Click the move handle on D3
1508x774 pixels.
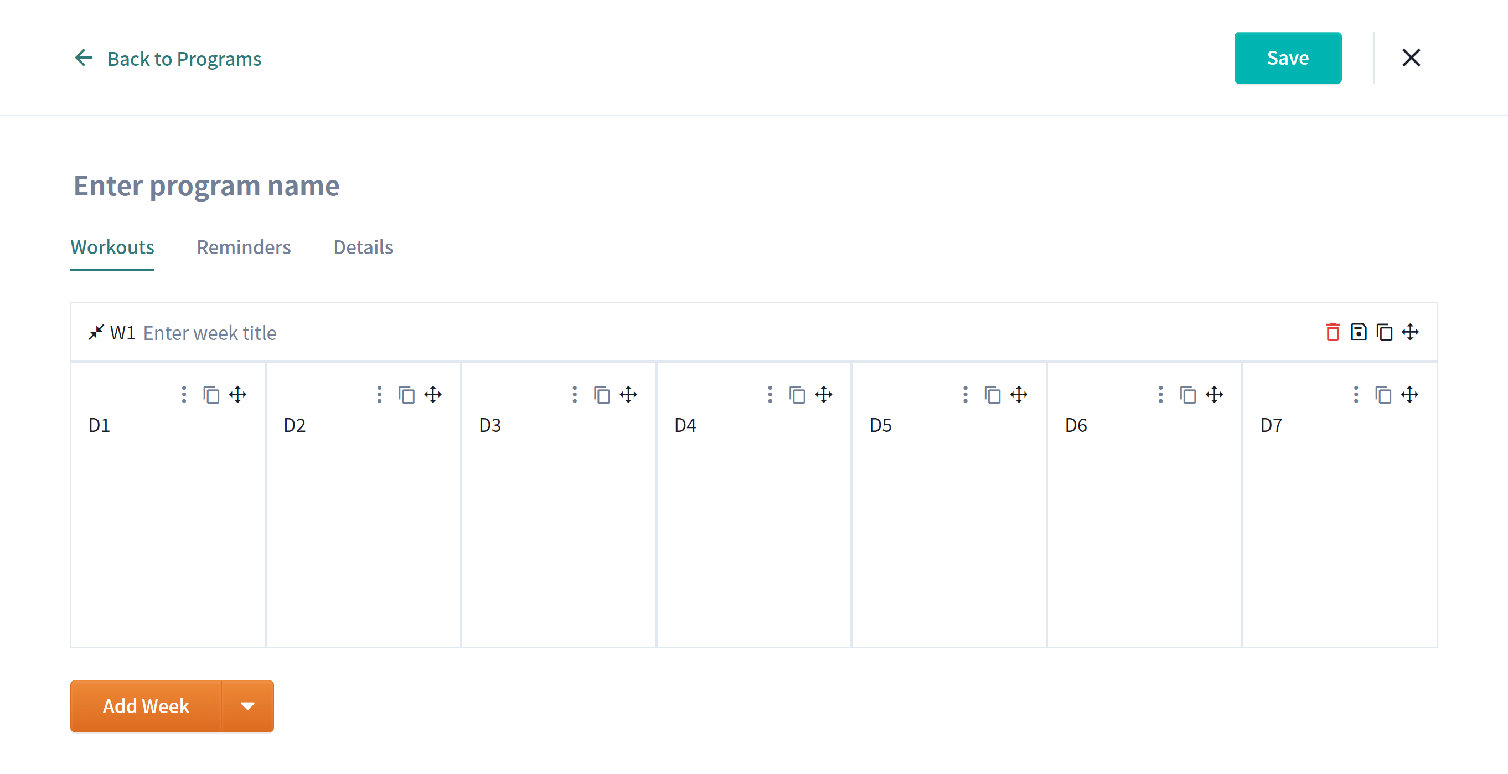coord(628,395)
